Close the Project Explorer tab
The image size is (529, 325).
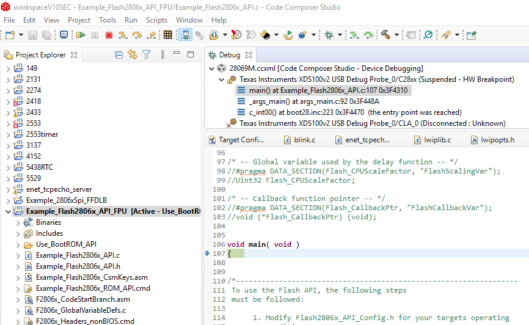[74, 54]
